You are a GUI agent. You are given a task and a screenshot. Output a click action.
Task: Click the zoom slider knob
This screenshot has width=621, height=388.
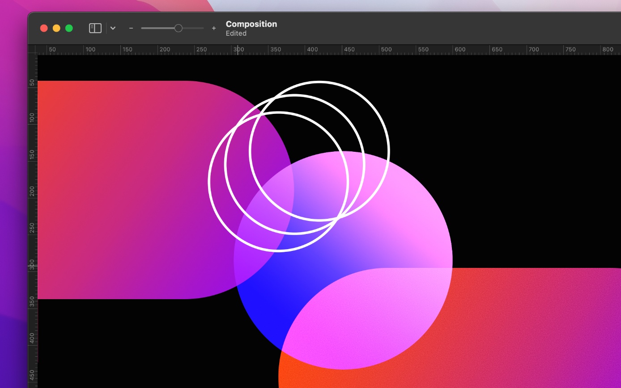point(179,28)
